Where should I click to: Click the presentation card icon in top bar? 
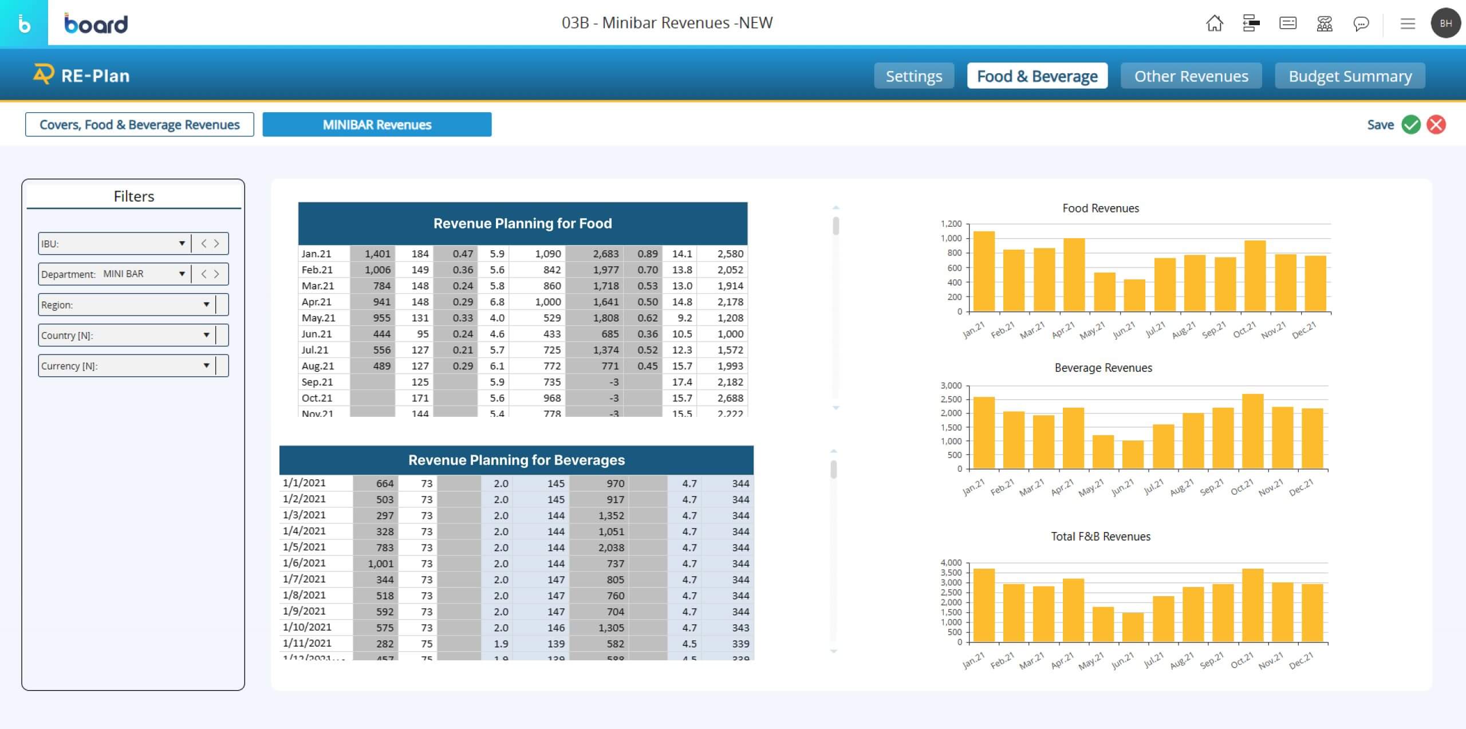(x=1287, y=23)
